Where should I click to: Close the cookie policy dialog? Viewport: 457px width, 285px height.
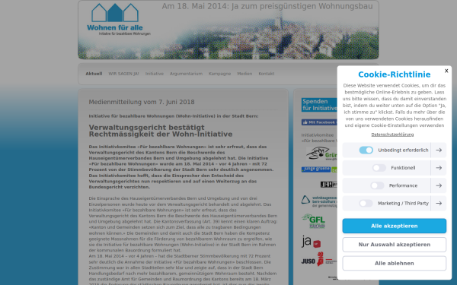coord(446,71)
